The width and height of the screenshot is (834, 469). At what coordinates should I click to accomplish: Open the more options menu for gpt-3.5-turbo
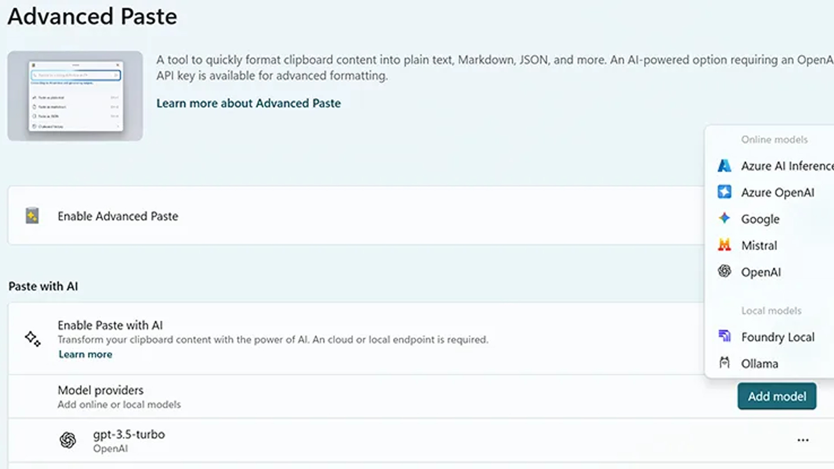(803, 440)
